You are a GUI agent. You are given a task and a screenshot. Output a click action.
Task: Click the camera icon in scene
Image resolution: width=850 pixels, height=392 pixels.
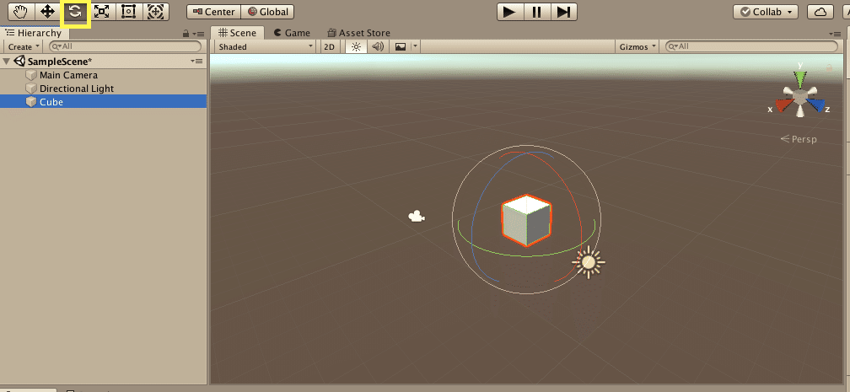(417, 217)
